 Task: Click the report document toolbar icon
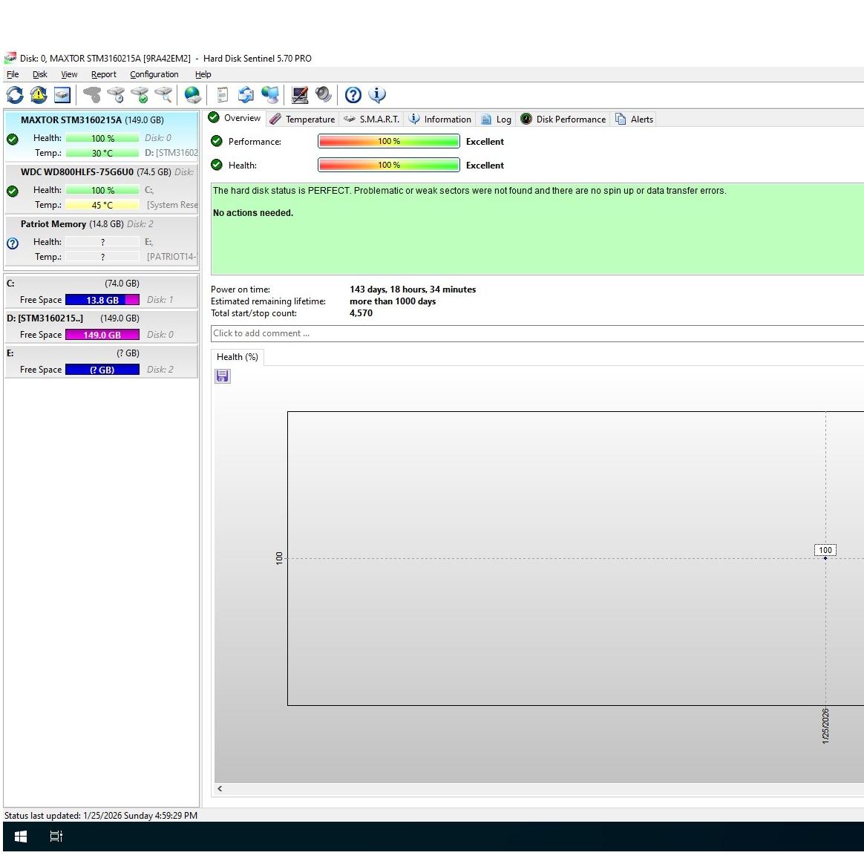pos(222,95)
